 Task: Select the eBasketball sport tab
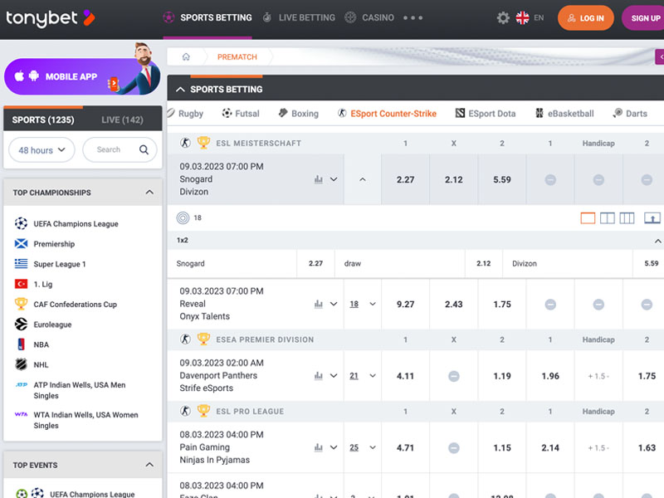pos(564,114)
